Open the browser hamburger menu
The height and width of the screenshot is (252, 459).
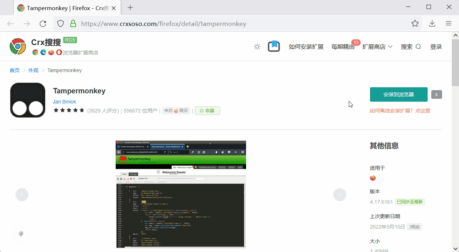coord(449,24)
